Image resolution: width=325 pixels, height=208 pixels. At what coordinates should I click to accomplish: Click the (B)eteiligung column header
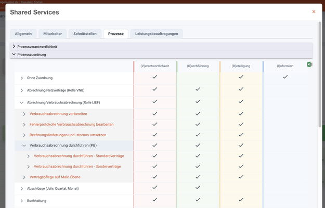pos(241,66)
